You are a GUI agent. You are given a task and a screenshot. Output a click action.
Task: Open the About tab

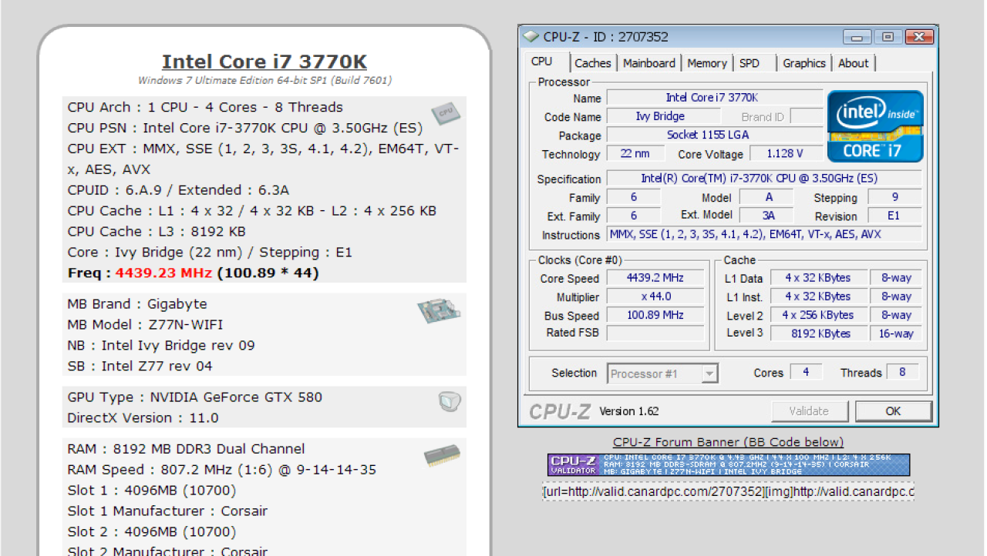[854, 63]
